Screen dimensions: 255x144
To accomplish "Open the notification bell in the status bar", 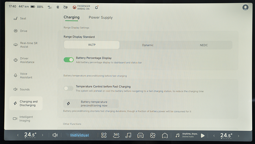I will [x=97, y=7].
